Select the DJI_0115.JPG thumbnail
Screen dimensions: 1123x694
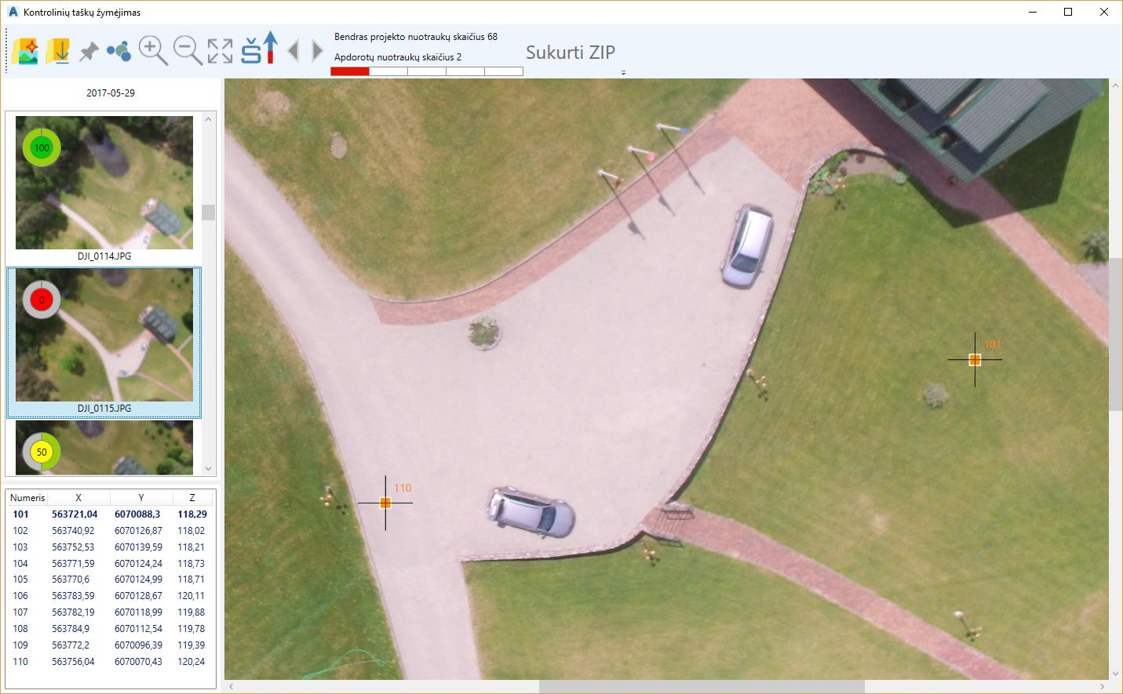[x=104, y=335]
